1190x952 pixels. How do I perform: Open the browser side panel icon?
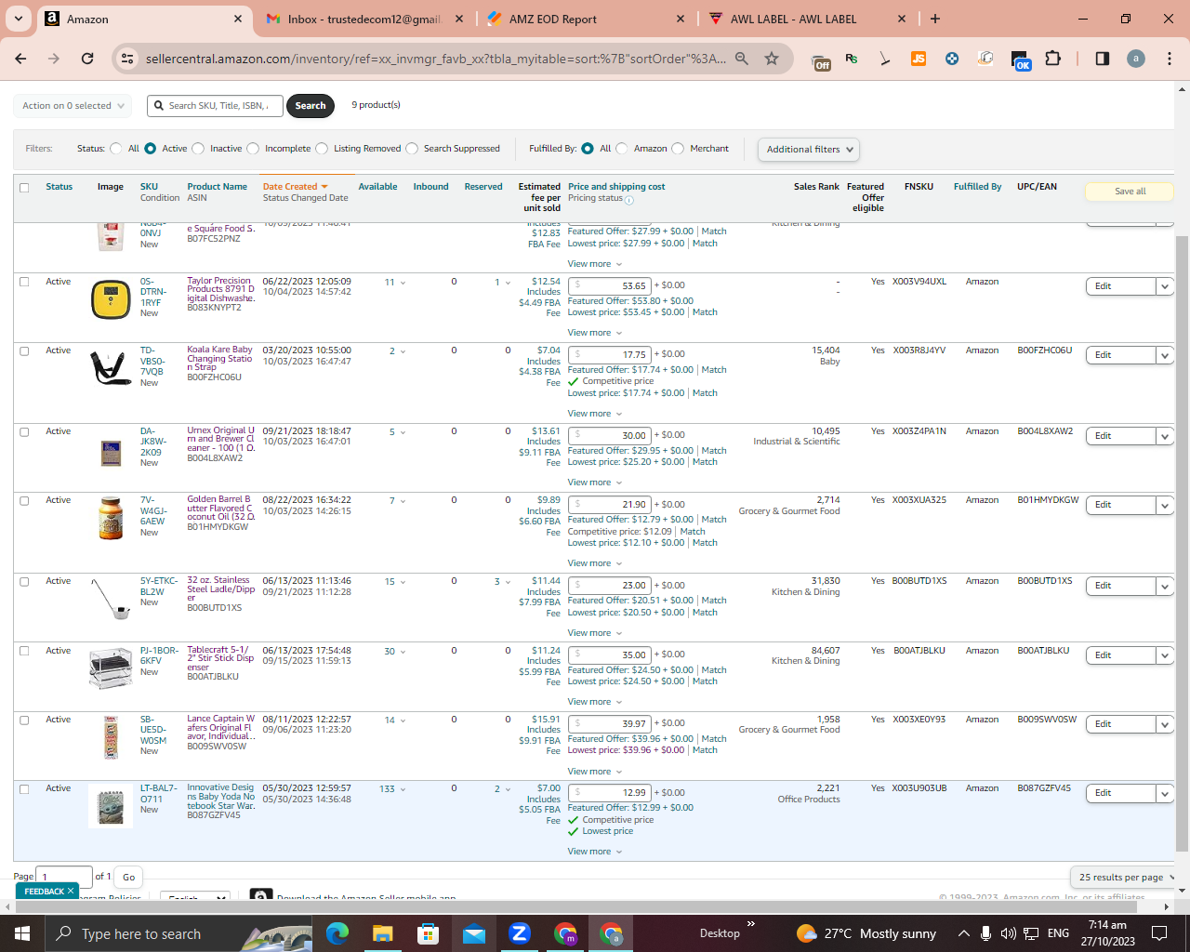pos(1103,59)
